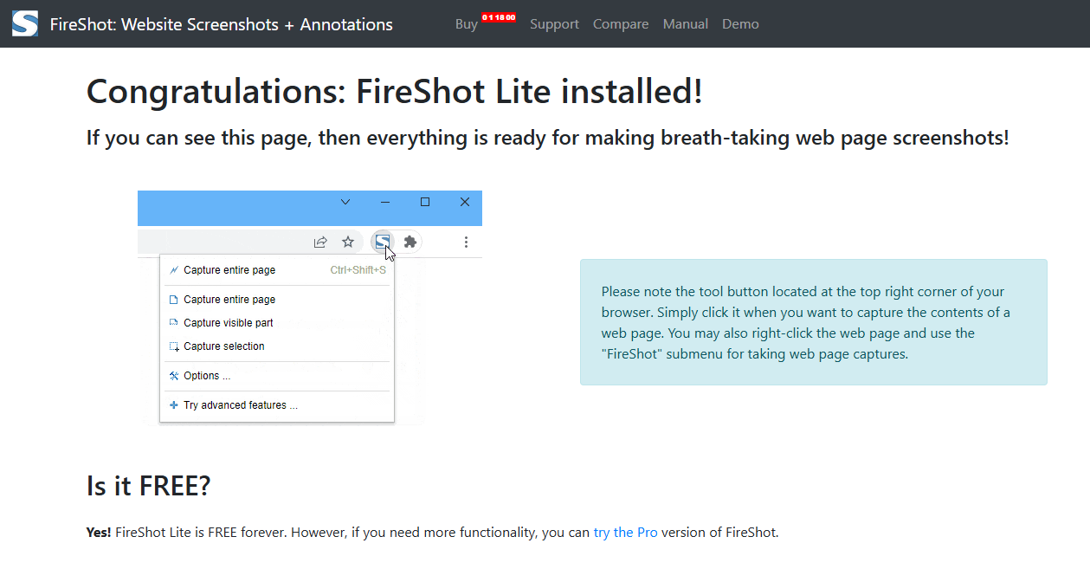This screenshot has width=1090, height=582.
Task: Click the share page icon in the illustration
Action: [x=320, y=242]
